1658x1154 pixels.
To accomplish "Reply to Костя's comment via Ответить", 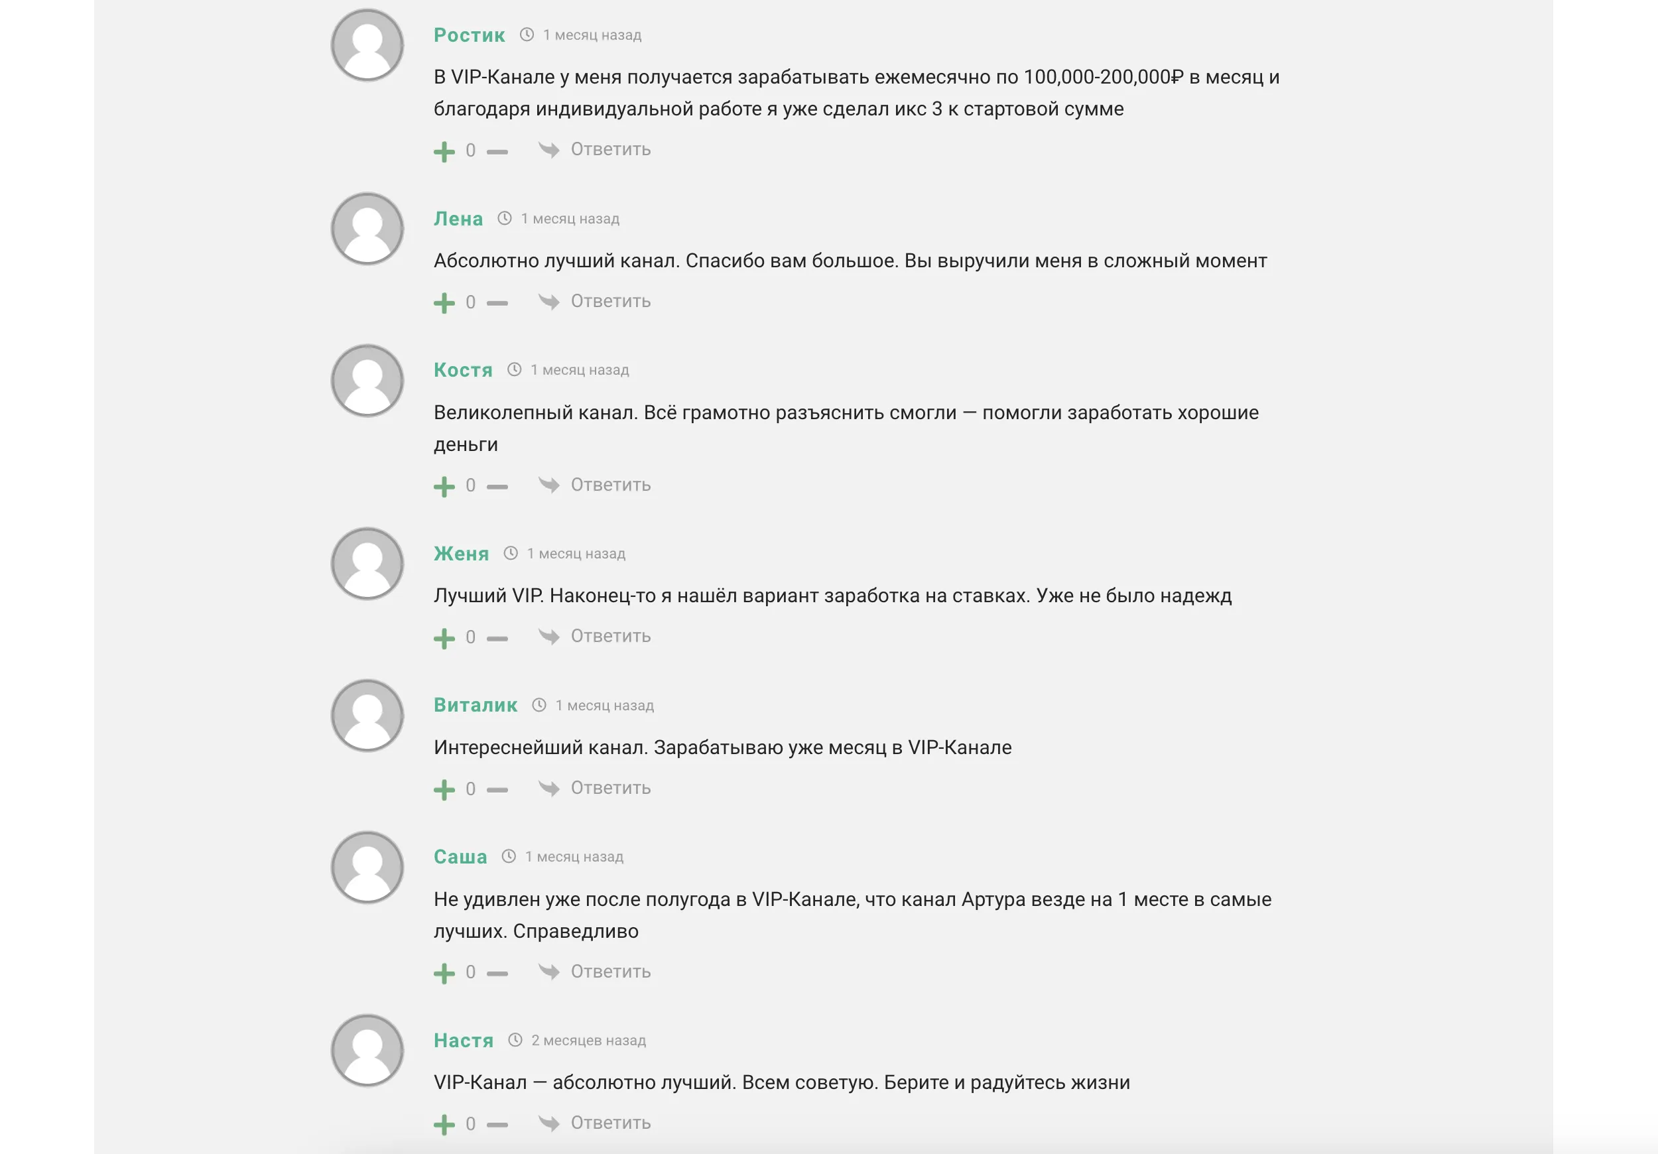I will click(611, 485).
